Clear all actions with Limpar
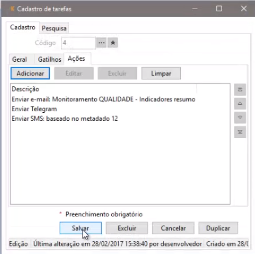Viewport: 255px width, 254px height. [161, 74]
